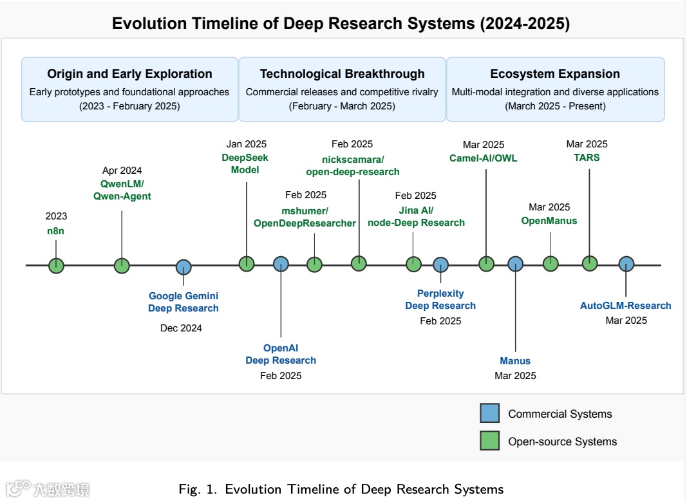This screenshot has height=502, width=687.
Task: Click the "(February - March 2025)" date range
Action: coord(342,106)
